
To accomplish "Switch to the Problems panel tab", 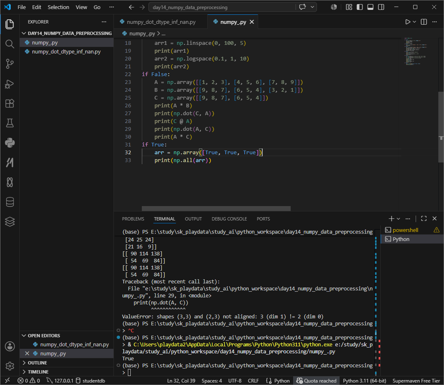I will tap(133, 219).
